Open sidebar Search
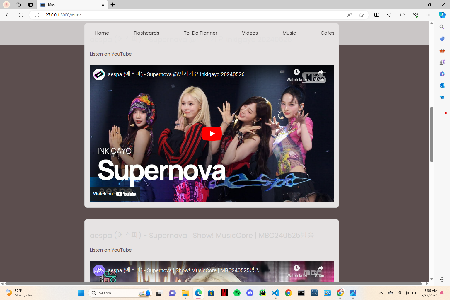 [442, 27]
